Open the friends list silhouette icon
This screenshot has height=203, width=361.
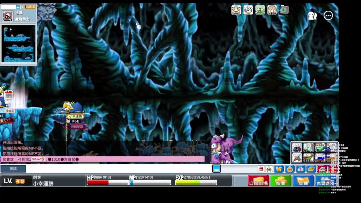coord(312,16)
